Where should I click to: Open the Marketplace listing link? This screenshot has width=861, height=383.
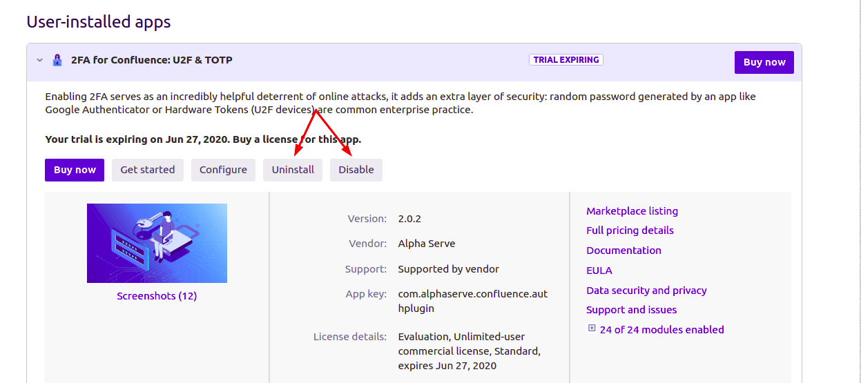tap(632, 211)
